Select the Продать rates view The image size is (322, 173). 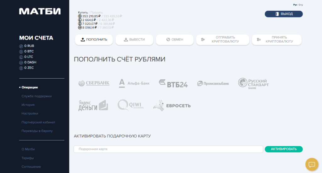[97, 13]
